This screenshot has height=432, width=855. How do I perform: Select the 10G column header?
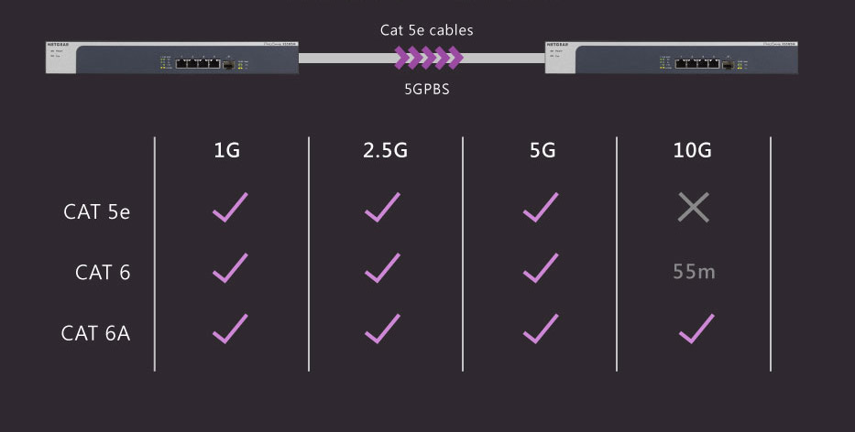point(692,150)
